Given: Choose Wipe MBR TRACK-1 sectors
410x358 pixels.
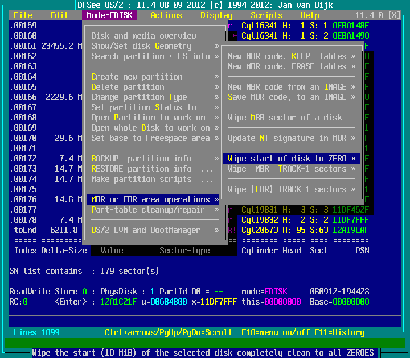Looking at the screenshot, I should coord(291,169).
